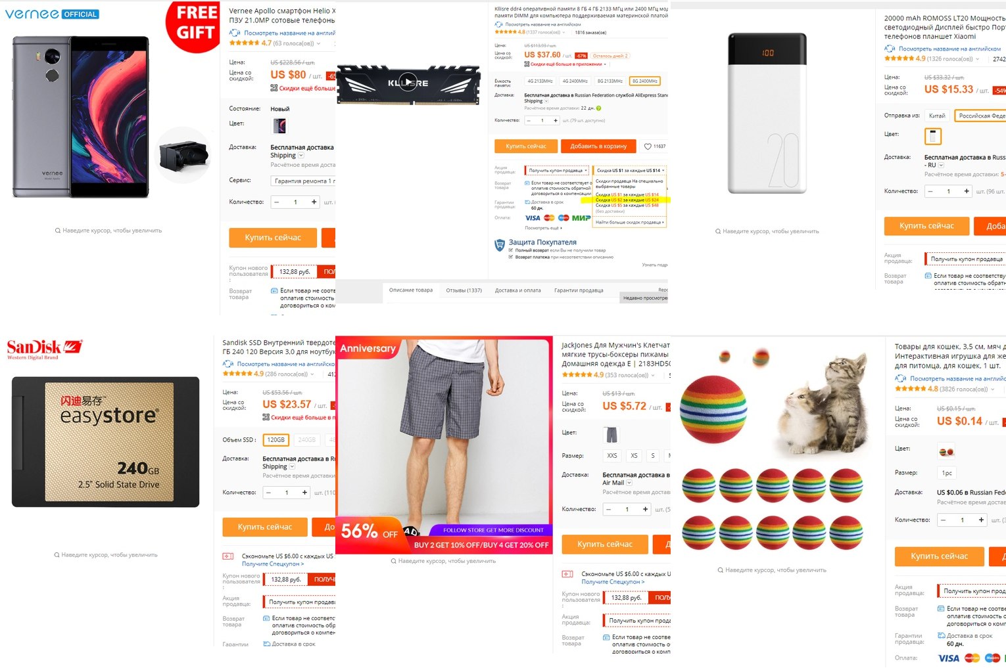Open the Отзывы (1337) tab
The height and width of the screenshot is (670, 1006).
pos(464,290)
